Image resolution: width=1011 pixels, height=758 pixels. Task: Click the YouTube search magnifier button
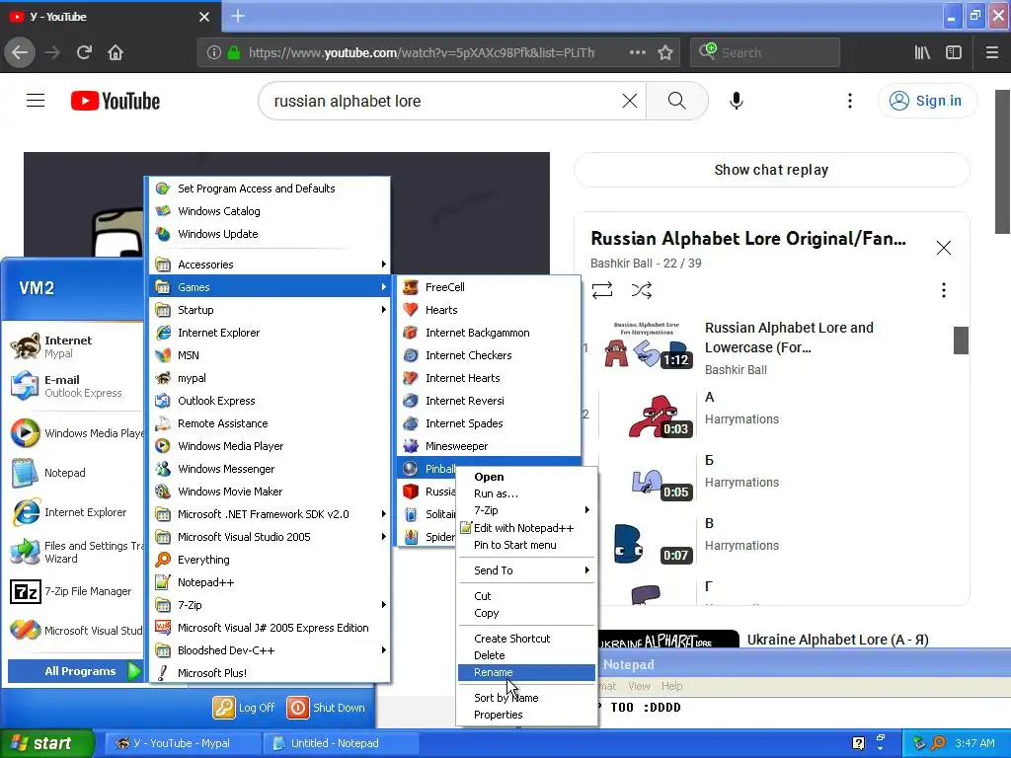pos(677,101)
